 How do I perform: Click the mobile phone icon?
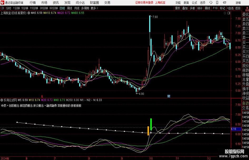pos(217,3)
